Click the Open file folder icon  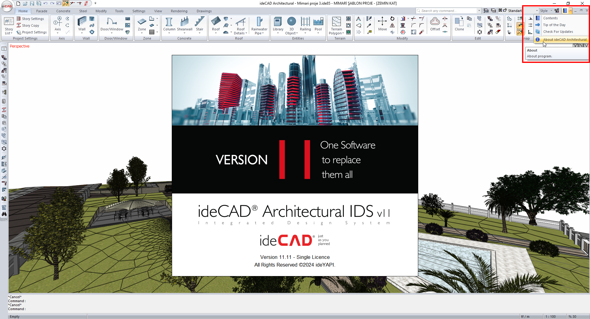pyautogui.click(x=25, y=3)
